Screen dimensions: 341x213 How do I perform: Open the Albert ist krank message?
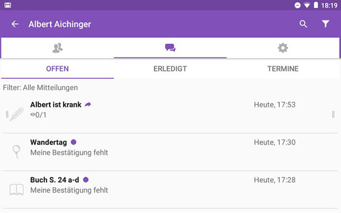[170, 114]
